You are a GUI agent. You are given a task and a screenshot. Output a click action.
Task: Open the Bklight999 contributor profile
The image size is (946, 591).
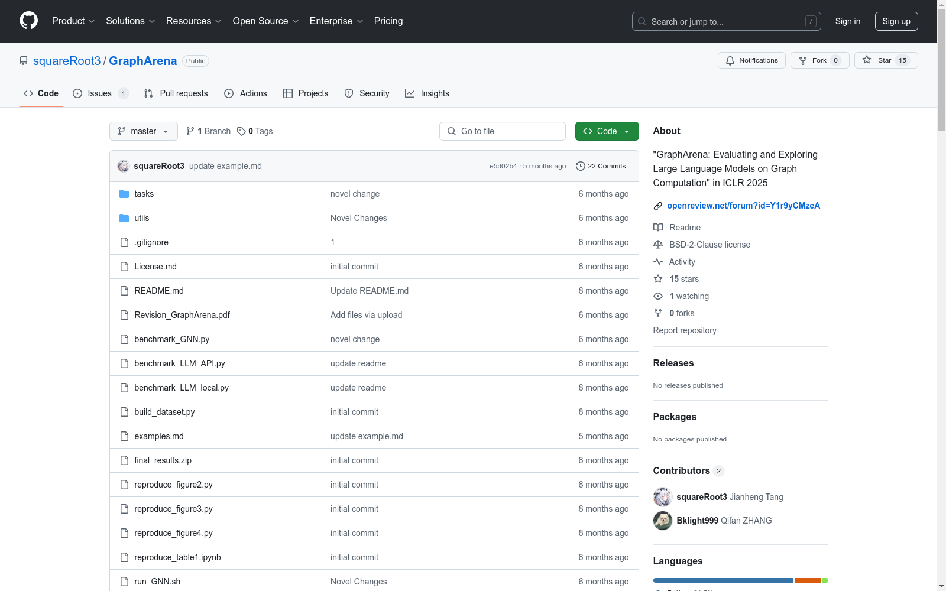coord(698,521)
